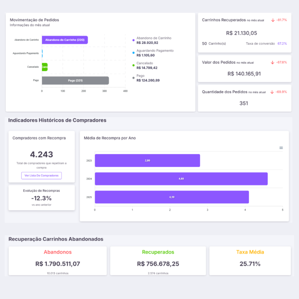Click the green Cancelado legend dot
Image resolution: width=299 pixels, height=299 pixels.
(x=134, y=65)
